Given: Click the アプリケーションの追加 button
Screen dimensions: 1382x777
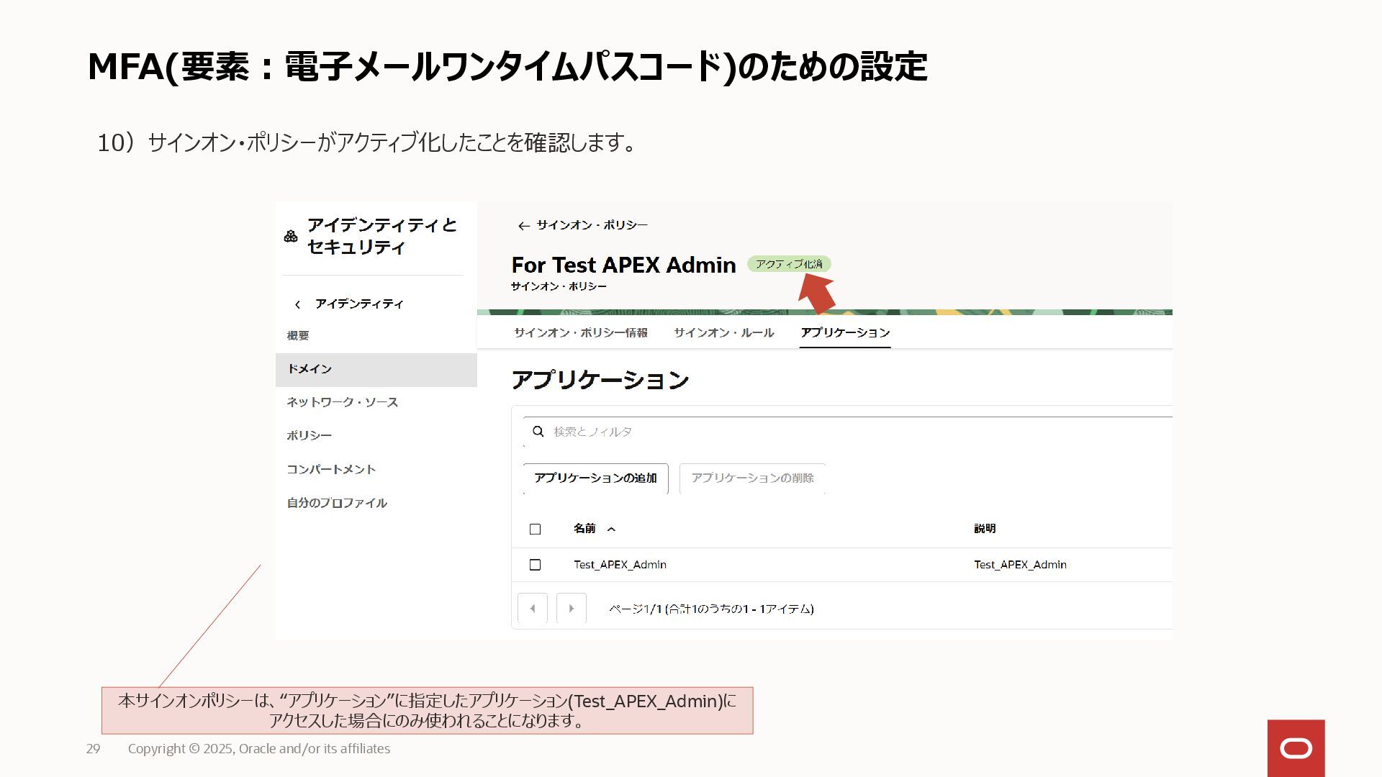Looking at the screenshot, I should (x=596, y=478).
